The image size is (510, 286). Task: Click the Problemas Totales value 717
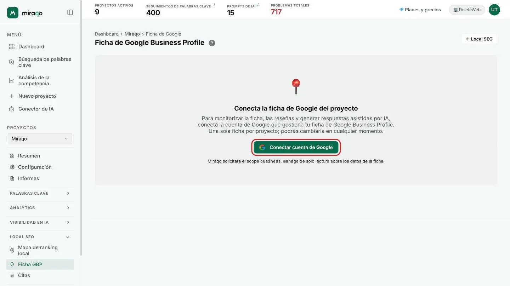pos(276,12)
